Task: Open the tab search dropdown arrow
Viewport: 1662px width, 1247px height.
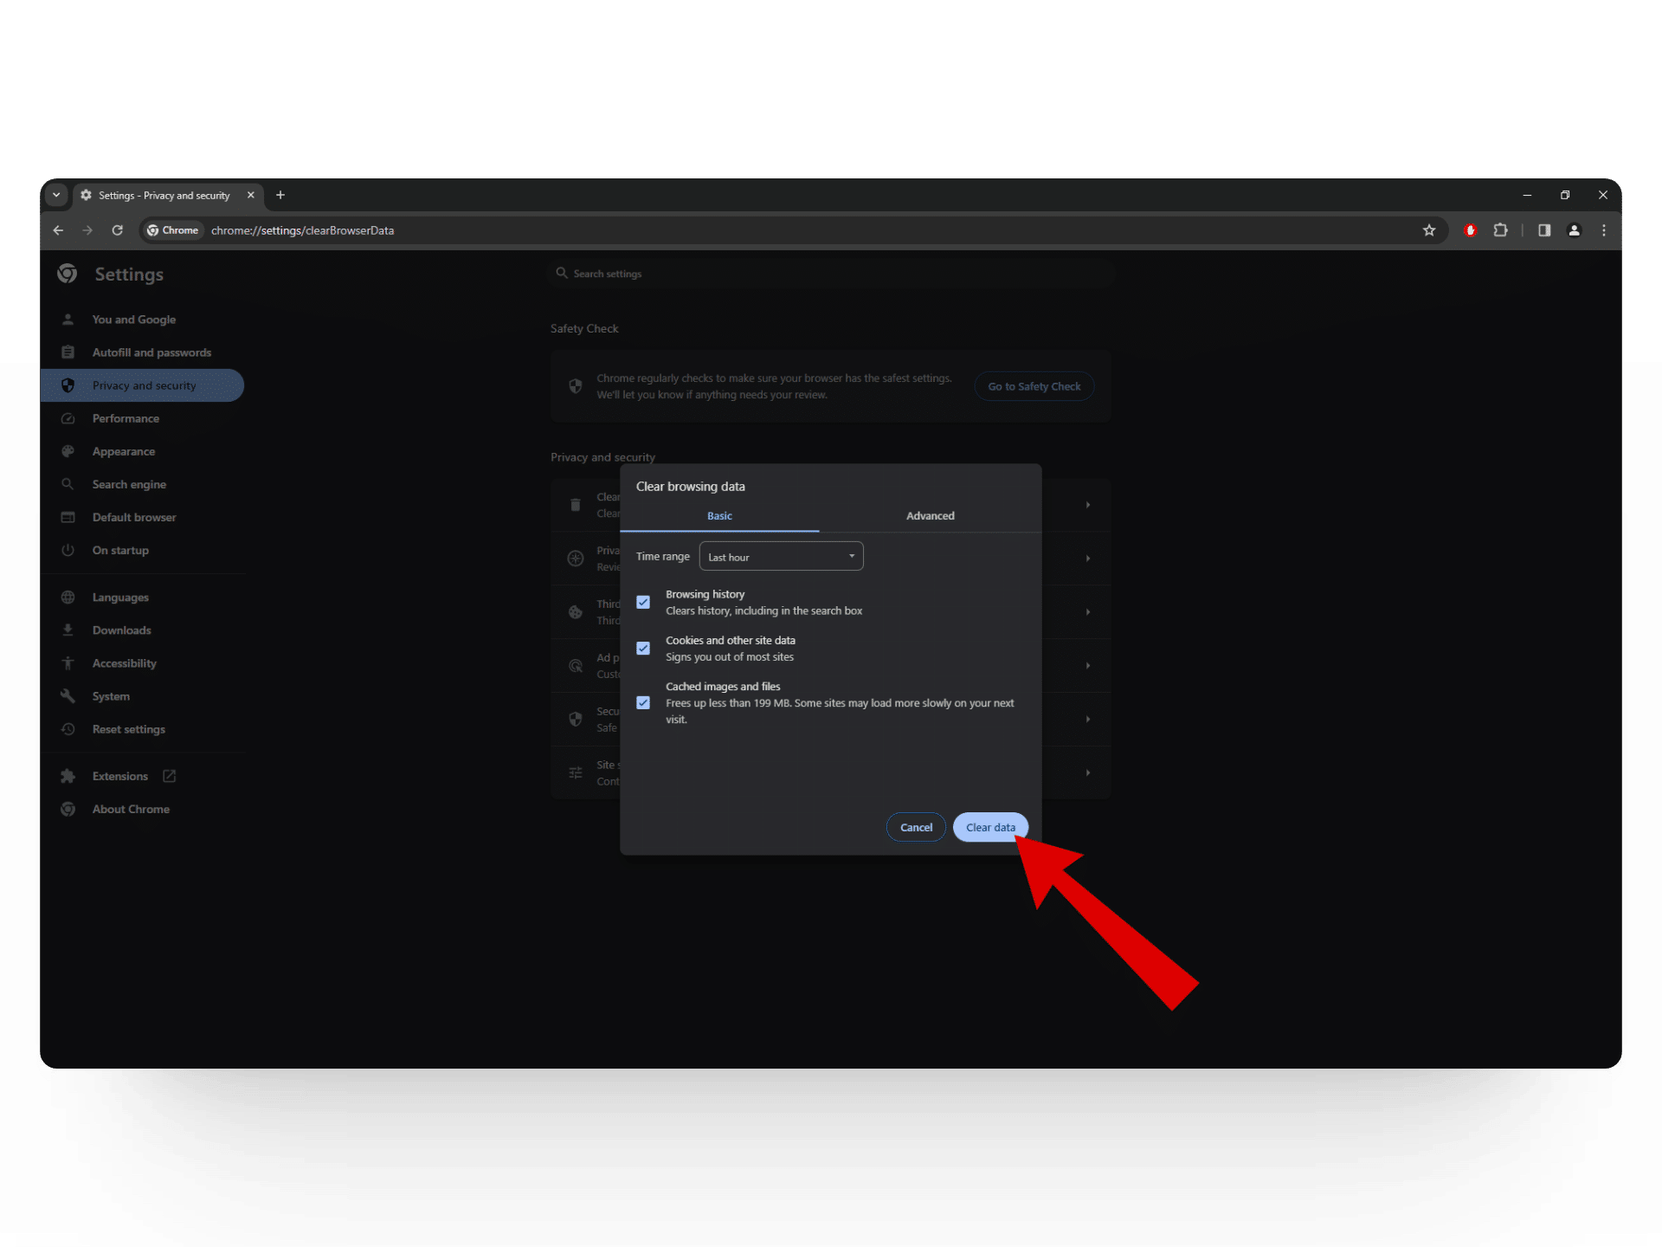Action: tap(56, 195)
